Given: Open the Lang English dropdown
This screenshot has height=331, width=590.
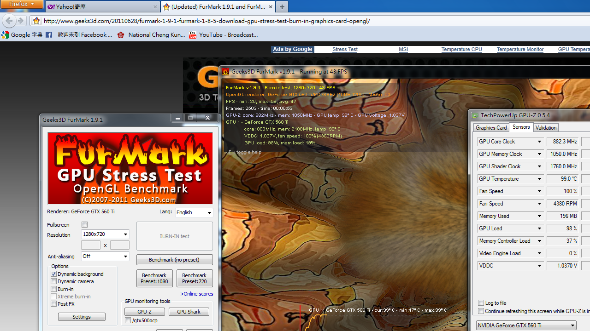Looking at the screenshot, I should pyautogui.click(x=194, y=212).
